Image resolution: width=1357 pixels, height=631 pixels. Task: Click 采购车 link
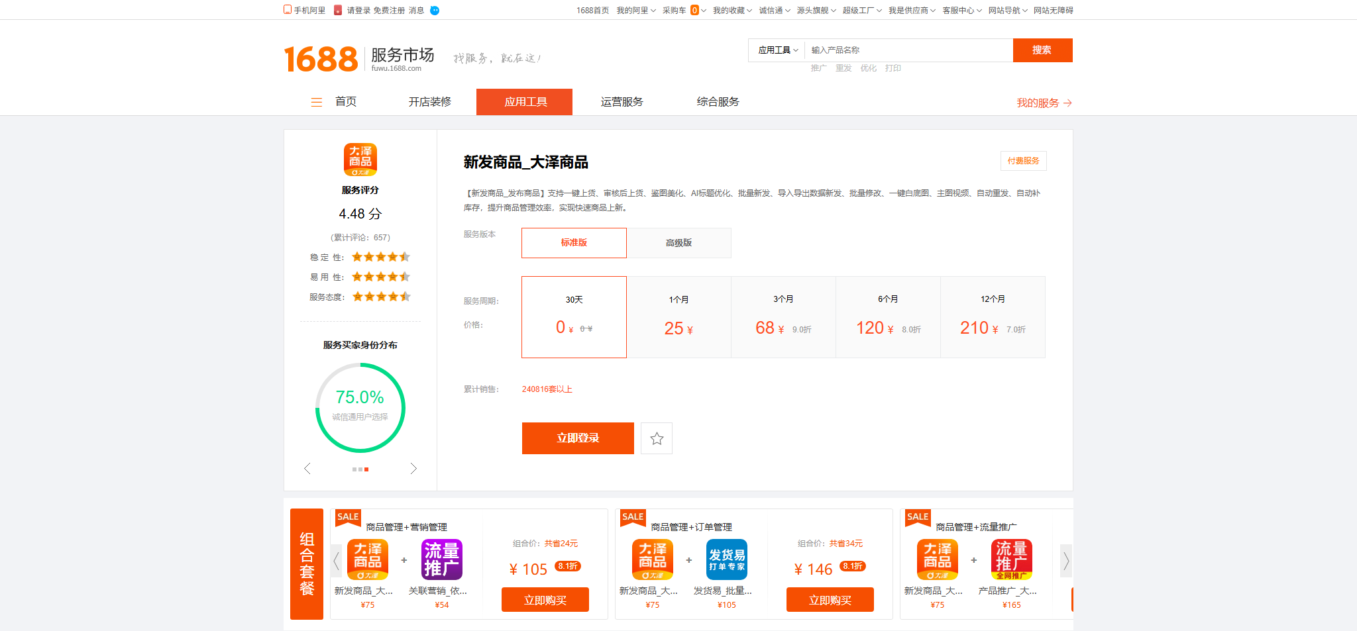coord(675,10)
